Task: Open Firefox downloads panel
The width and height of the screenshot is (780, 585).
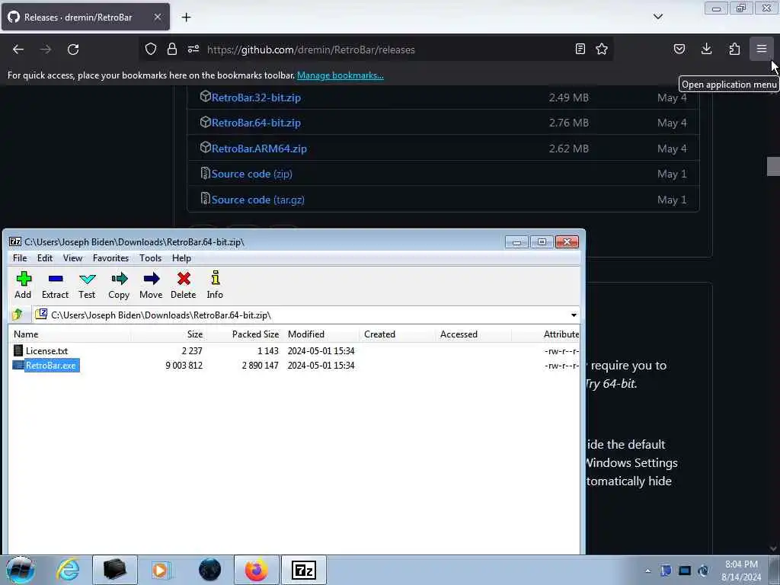Action: 706,50
